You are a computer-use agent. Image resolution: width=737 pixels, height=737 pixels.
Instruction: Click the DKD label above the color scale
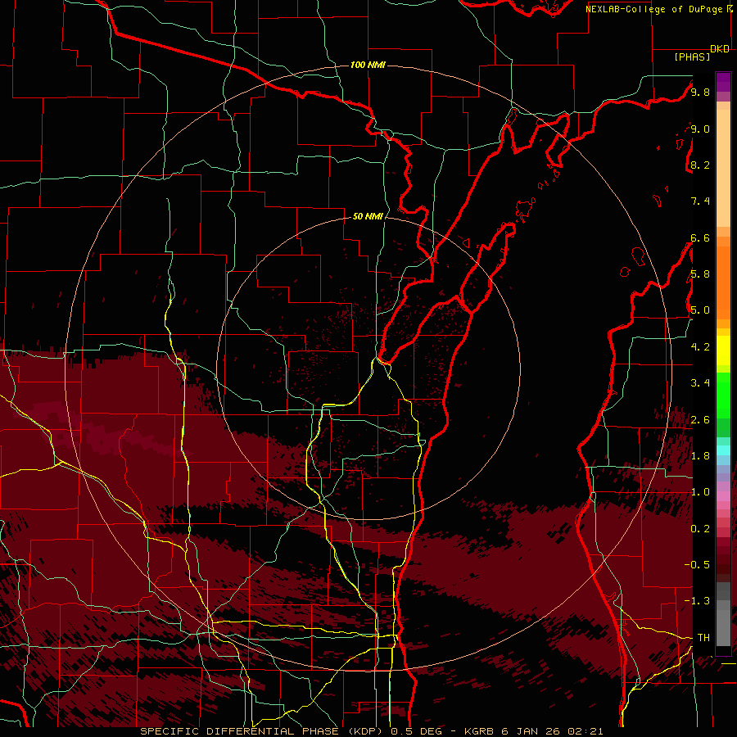(720, 49)
